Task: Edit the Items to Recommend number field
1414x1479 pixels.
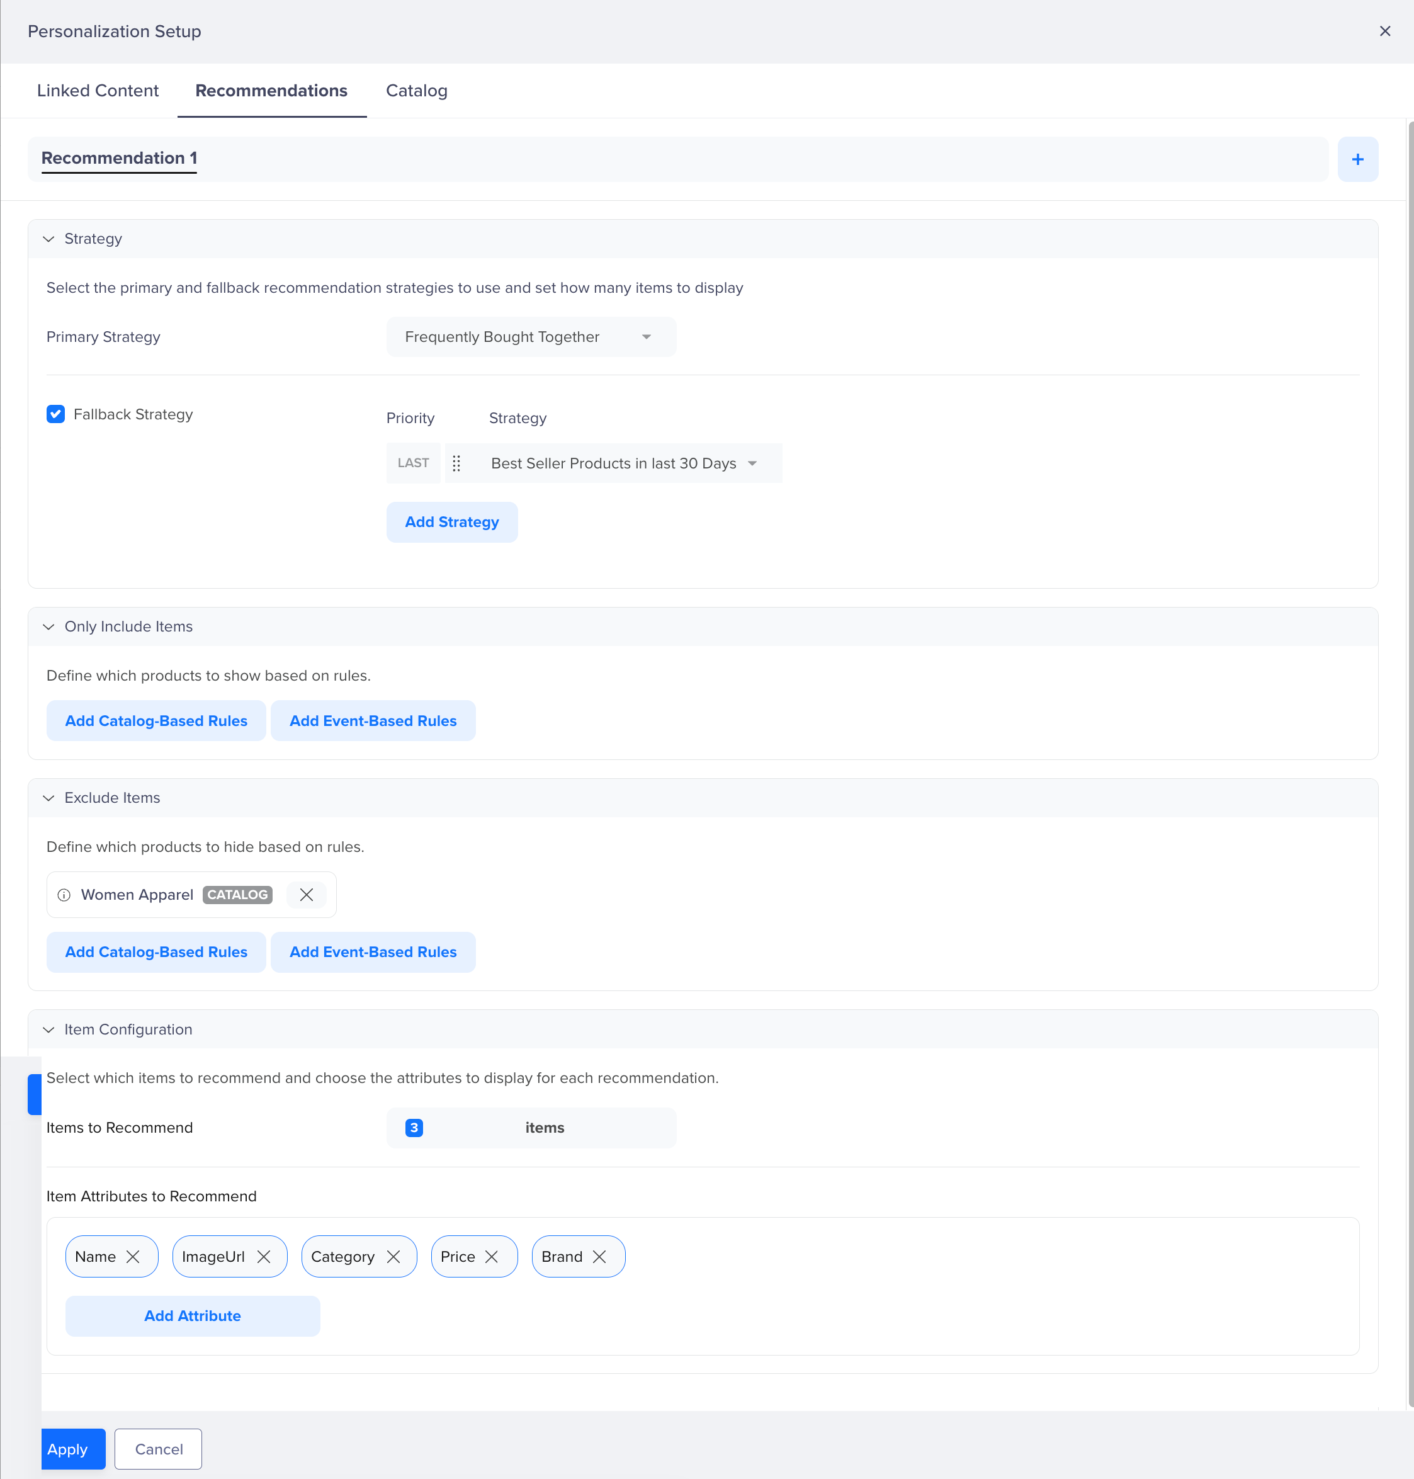Action: click(531, 1128)
